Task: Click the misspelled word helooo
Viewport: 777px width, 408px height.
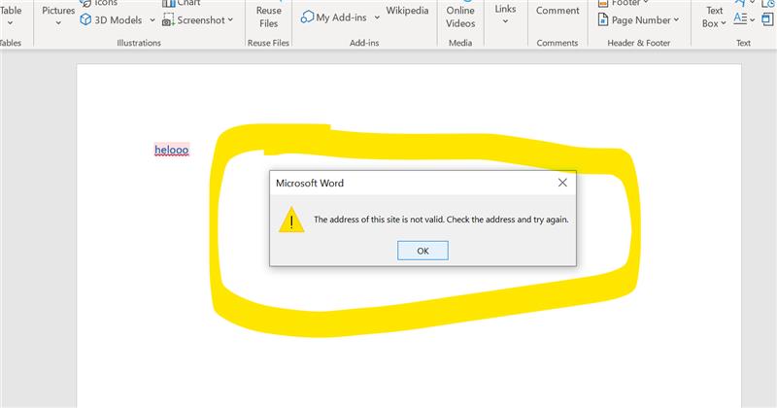Action: (172, 150)
